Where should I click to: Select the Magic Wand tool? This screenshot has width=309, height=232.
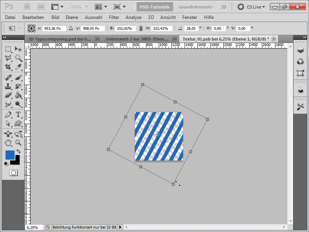[x=18, y=58]
